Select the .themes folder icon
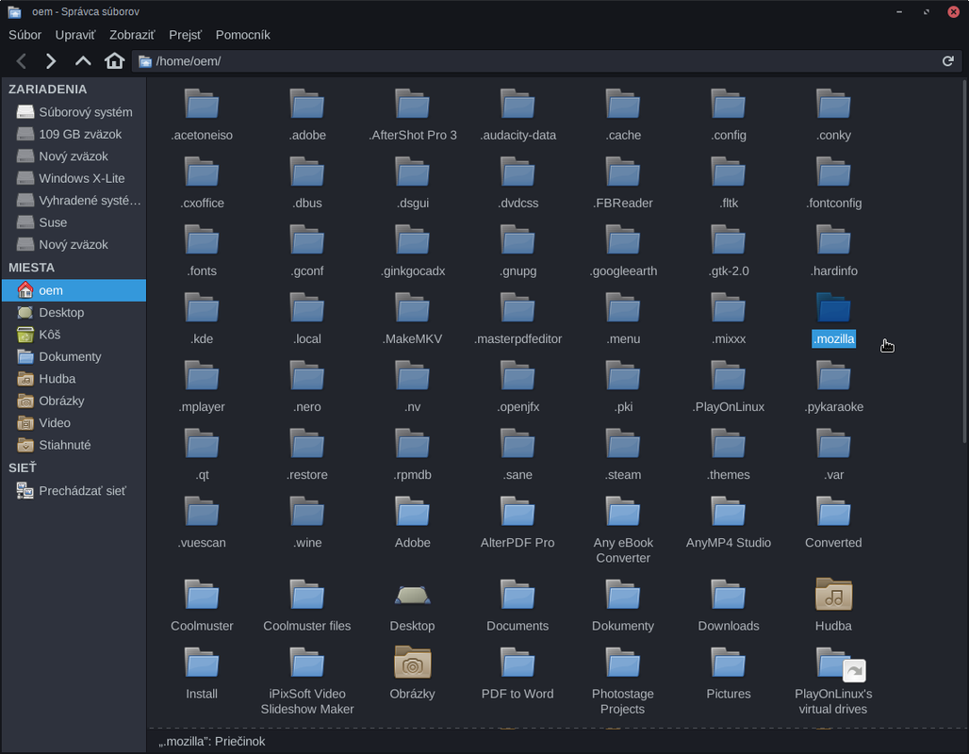 tap(729, 444)
